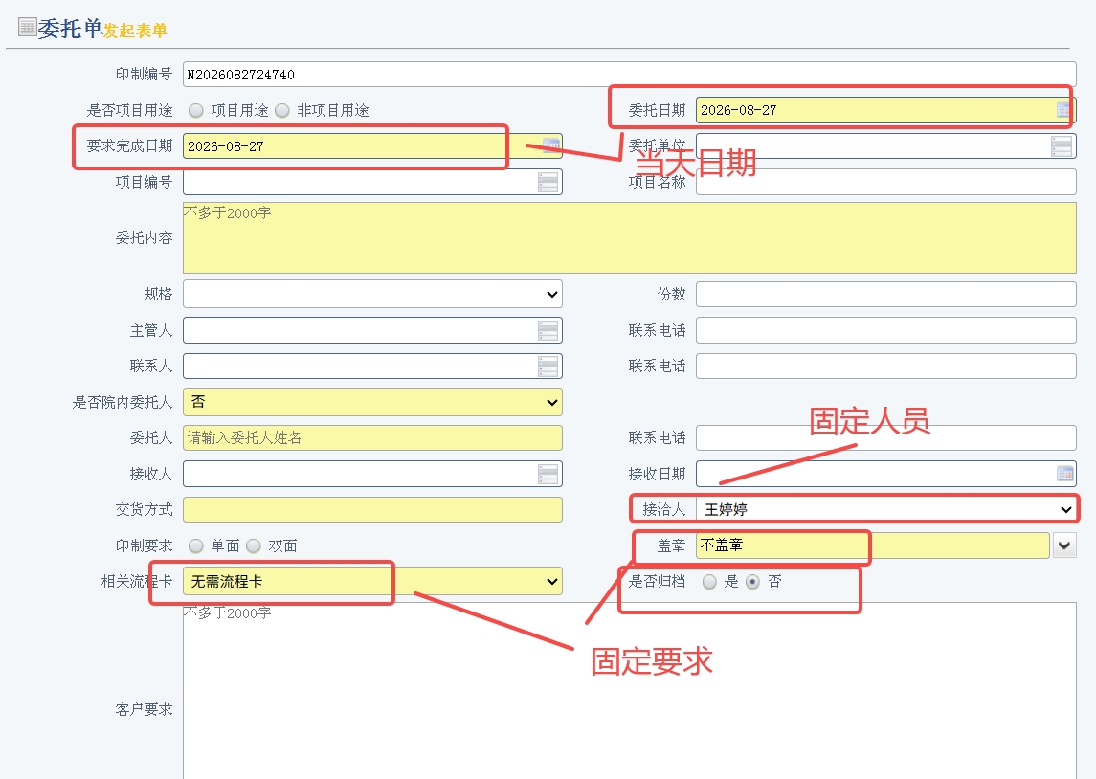Screen dimensions: 1096x779
Task: Choose 单面 printing option
Action: (x=196, y=545)
